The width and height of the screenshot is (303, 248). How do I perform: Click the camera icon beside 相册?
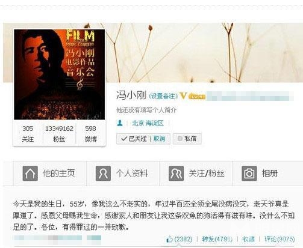pos(249,174)
